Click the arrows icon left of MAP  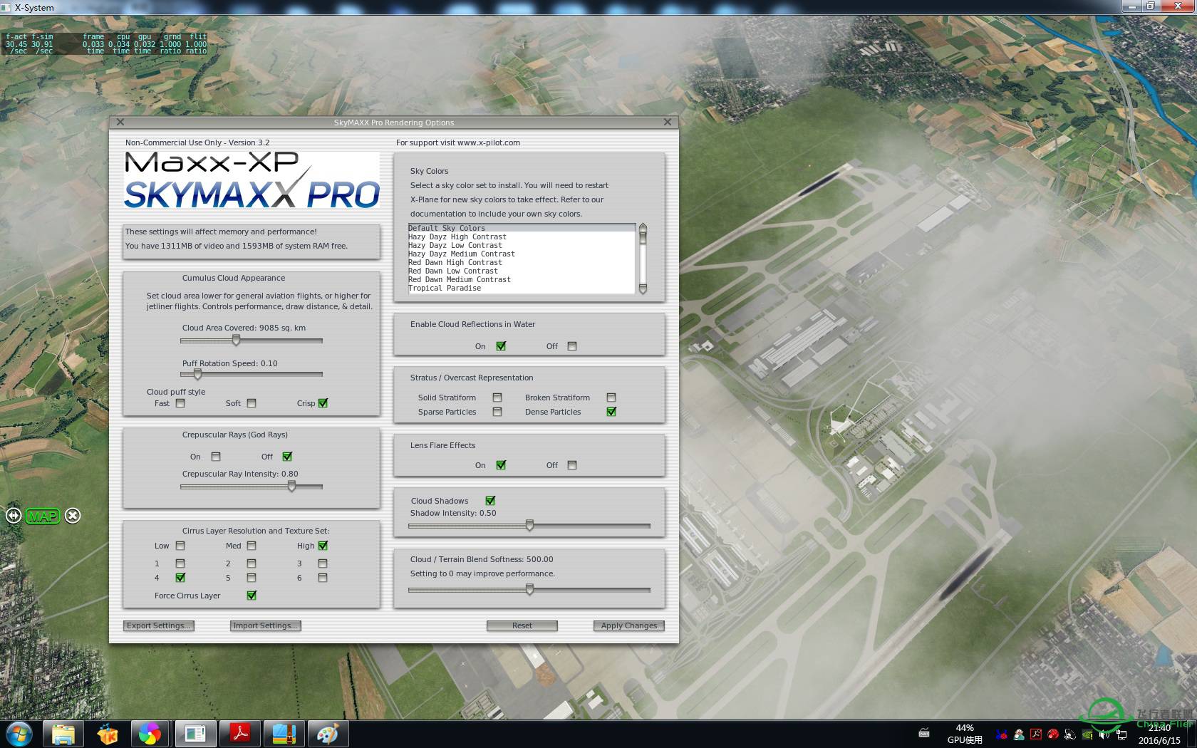pos(14,516)
